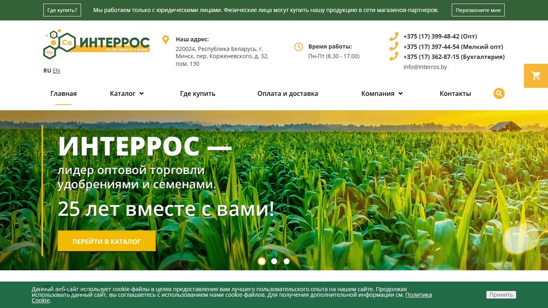This screenshot has width=548, height=308.
Task: Click the phone icon next to Бухгалтерия
Action: click(x=394, y=57)
